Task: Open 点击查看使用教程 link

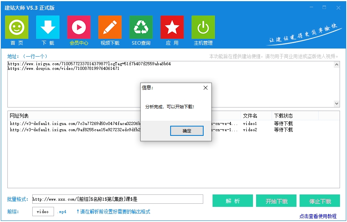Action: (x=318, y=216)
